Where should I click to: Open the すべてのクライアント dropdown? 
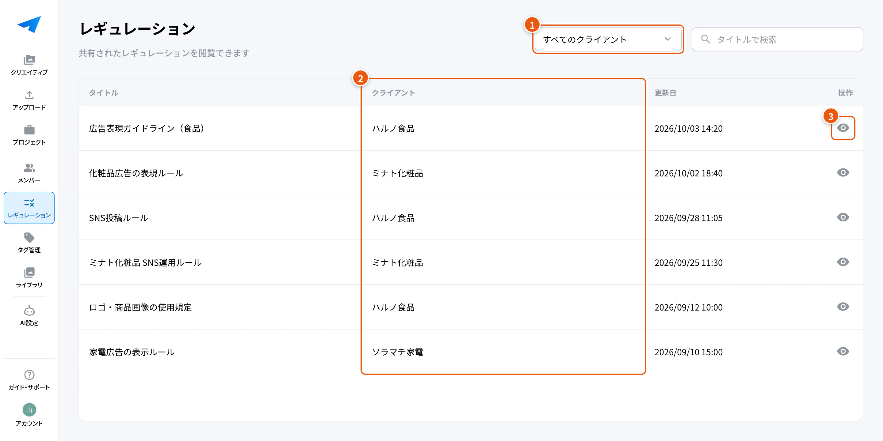pyautogui.click(x=608, y=40)
